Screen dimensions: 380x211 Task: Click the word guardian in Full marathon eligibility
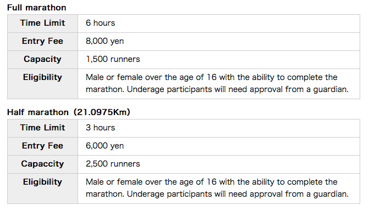click(331, 89)
